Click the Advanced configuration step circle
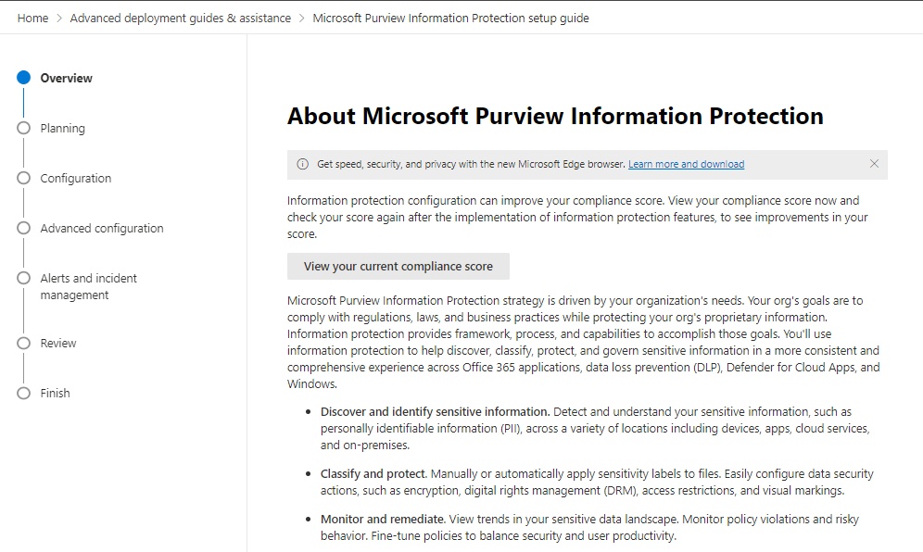 pos(24,229)
